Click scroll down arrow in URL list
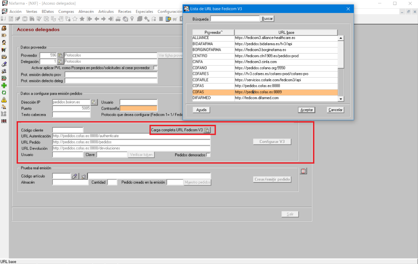Viewport: 418px width, 264px height. coord(341,99)
